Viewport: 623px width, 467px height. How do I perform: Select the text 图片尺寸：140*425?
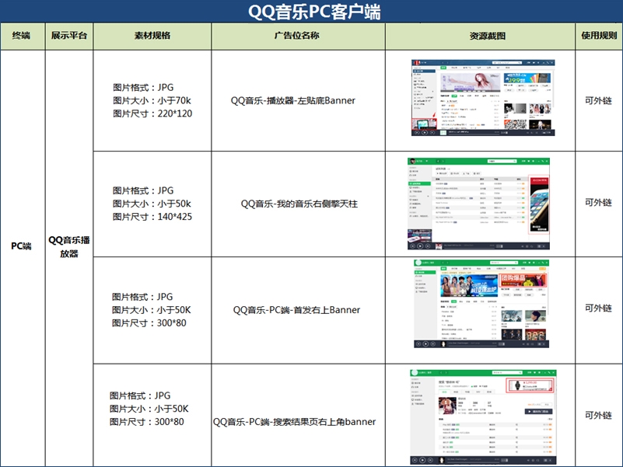click(152, 217)
